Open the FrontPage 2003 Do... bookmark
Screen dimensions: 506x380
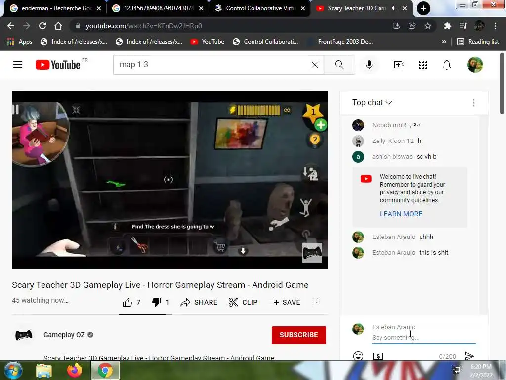coord(340,42)
